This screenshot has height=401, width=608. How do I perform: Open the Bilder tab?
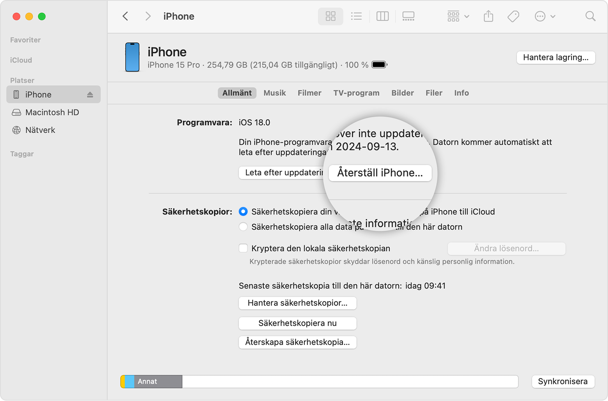[403, 93]
